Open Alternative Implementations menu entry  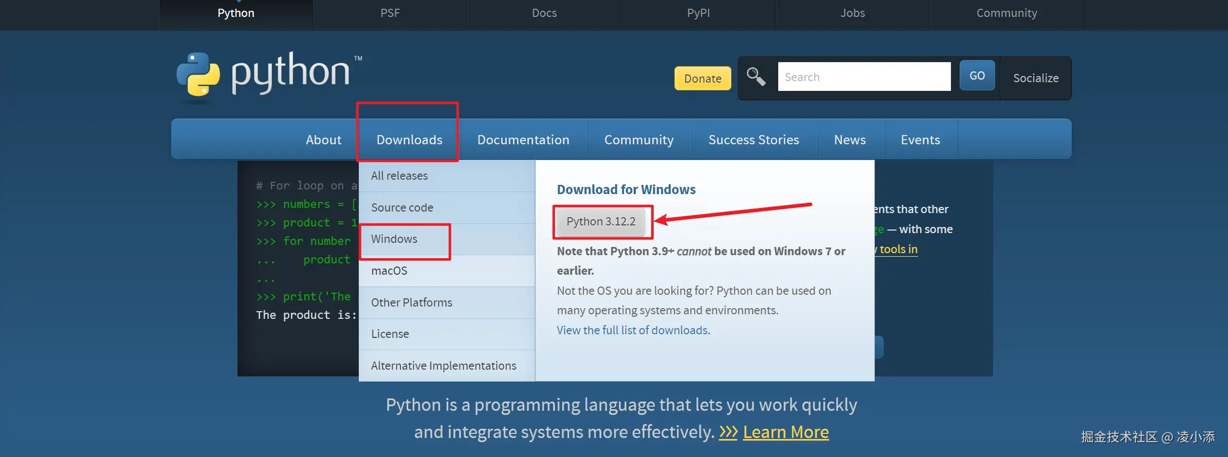[444, 366]
